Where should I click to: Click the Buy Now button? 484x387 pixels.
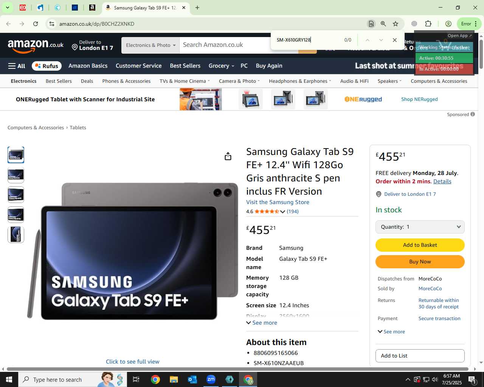coord(420,262)
